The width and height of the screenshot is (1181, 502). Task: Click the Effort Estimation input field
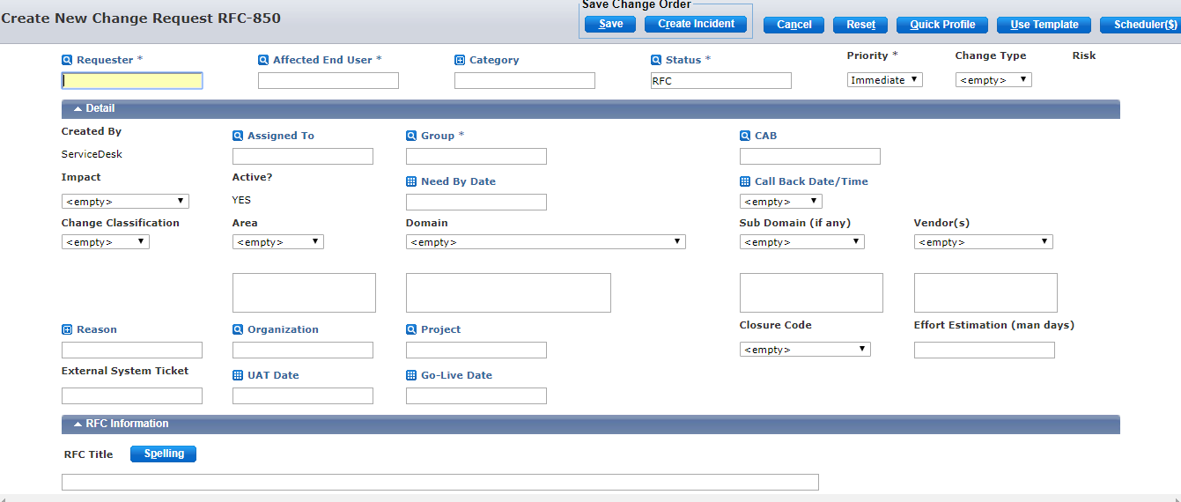tap(985, 351)
